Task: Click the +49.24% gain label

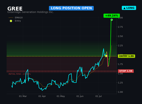Action: pos(112,16)
